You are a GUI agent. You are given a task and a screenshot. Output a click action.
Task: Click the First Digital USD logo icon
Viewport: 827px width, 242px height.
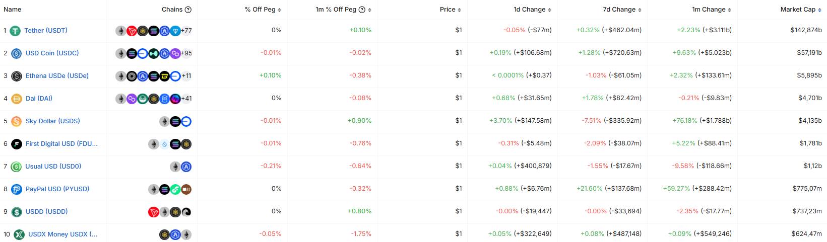[16, 144]
